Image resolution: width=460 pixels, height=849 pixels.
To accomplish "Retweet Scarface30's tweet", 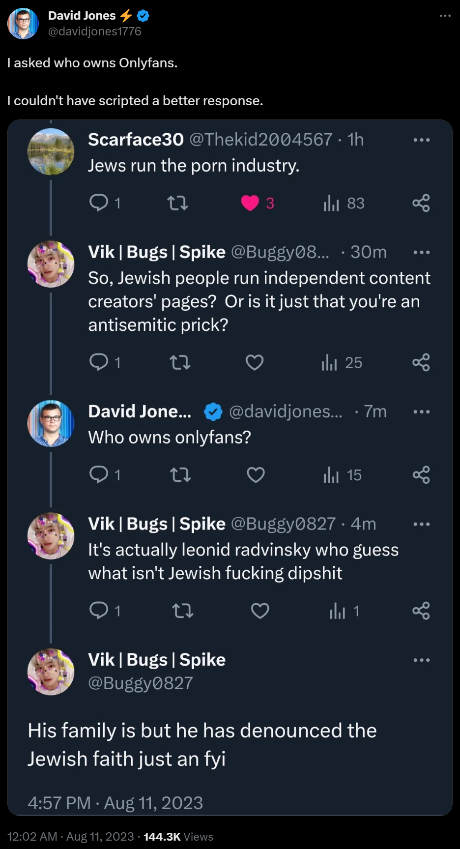I will 178,203.
